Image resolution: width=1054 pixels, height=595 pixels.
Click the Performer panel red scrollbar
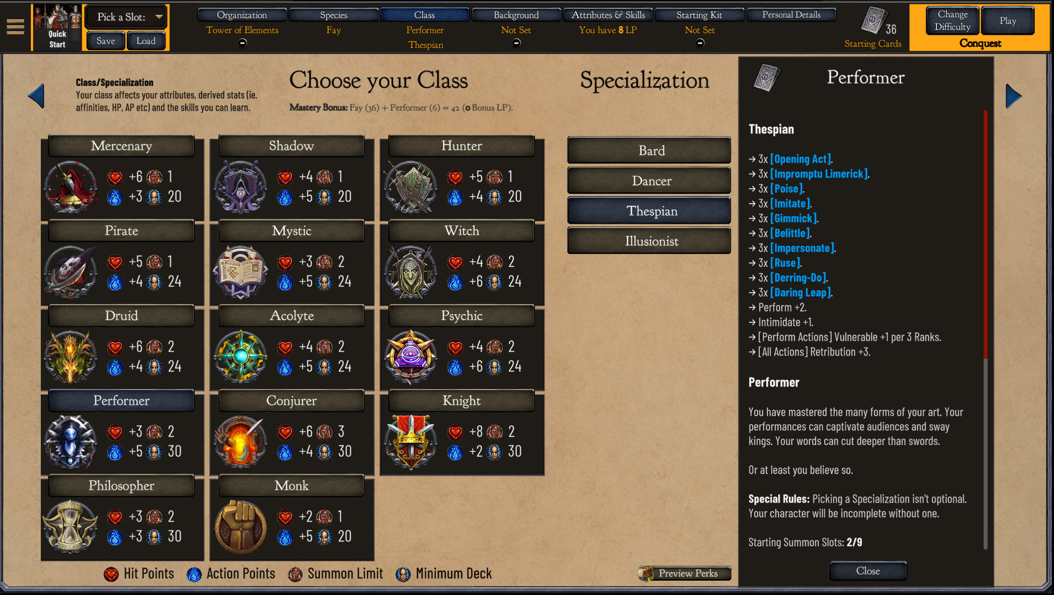(x=985, y=234)
